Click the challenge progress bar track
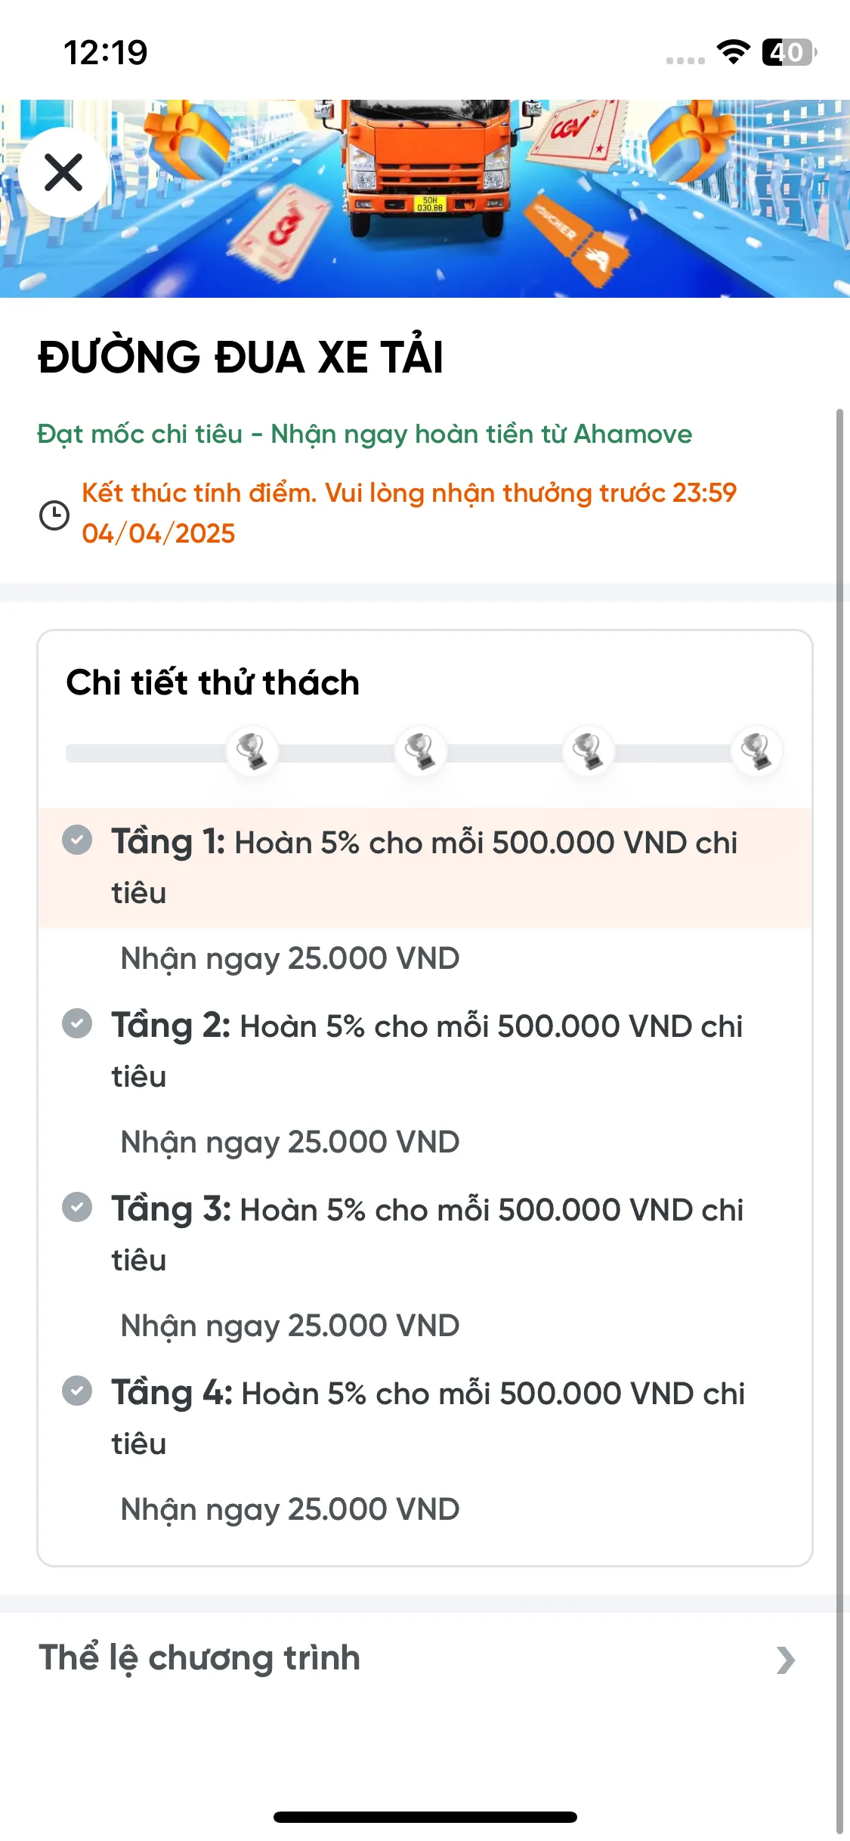The height and width of the screenshot is (1841, 850). click(425, 753)
